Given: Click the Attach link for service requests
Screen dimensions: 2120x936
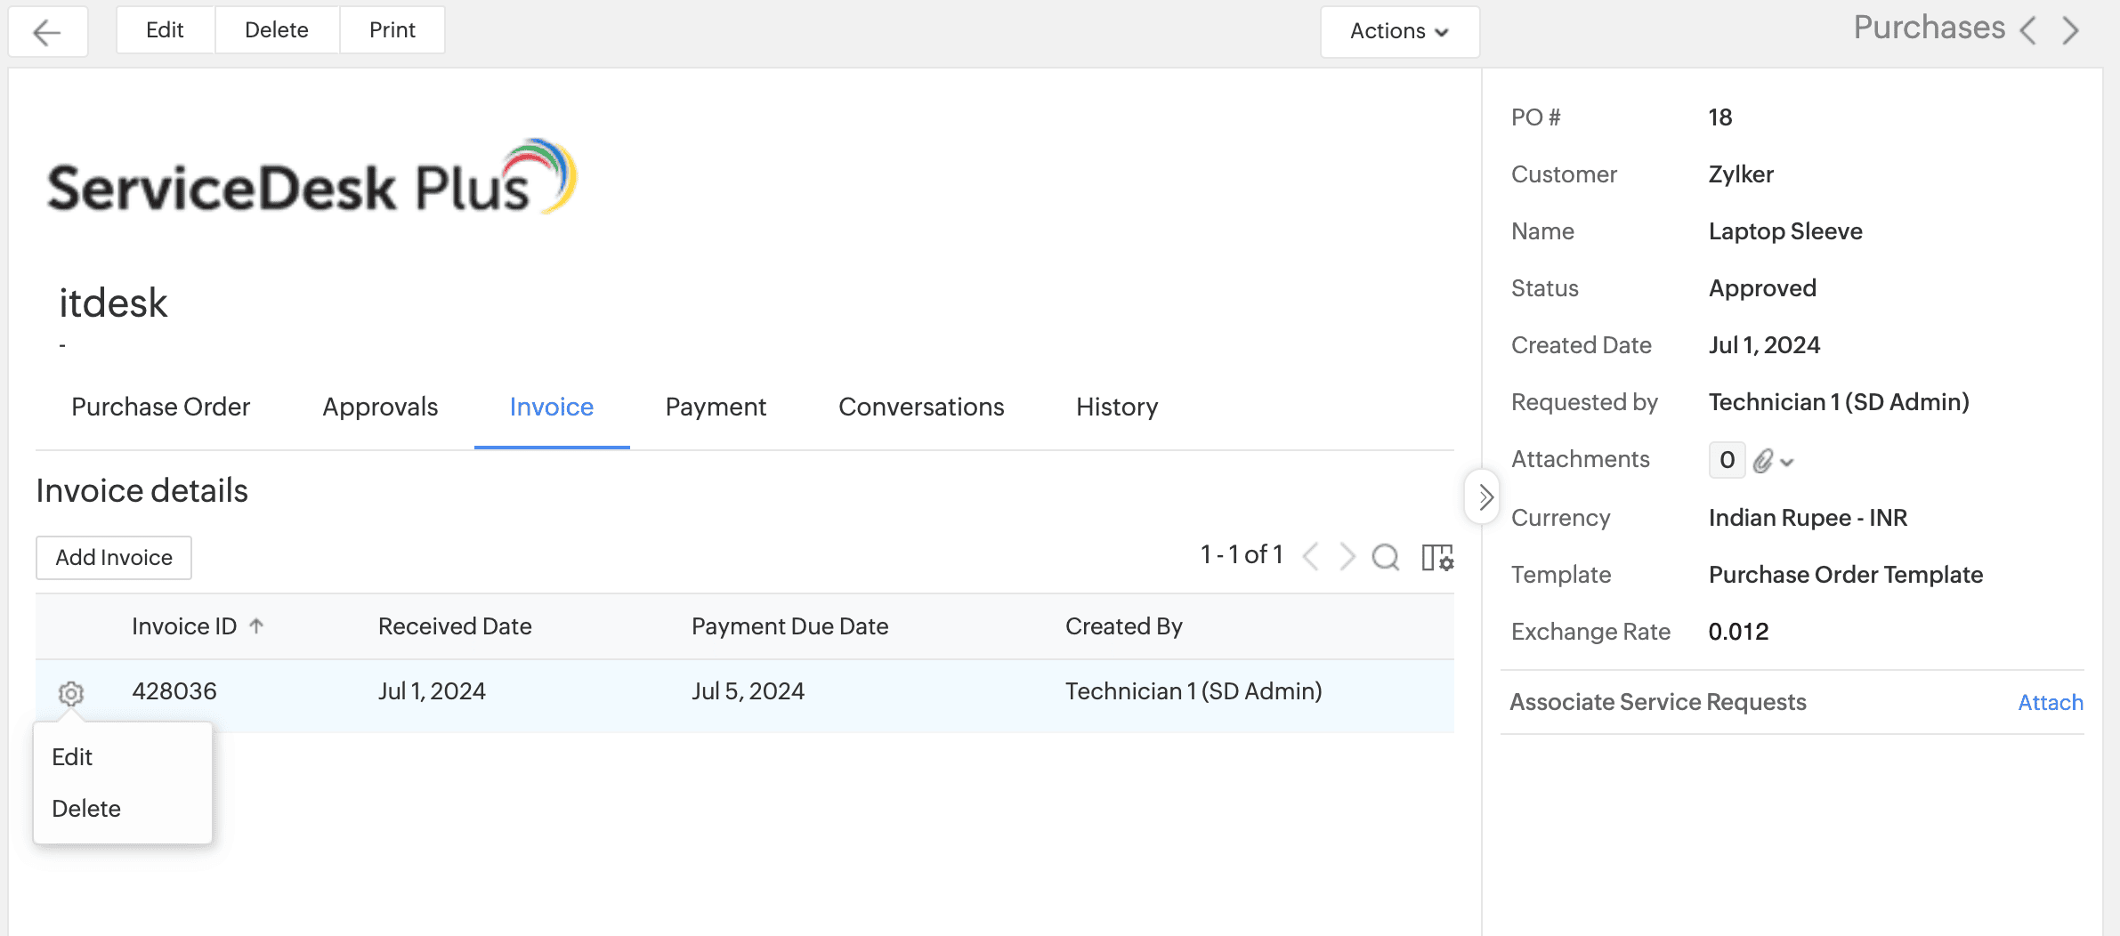Looking at the screenshot, I should pos(2050,703).
